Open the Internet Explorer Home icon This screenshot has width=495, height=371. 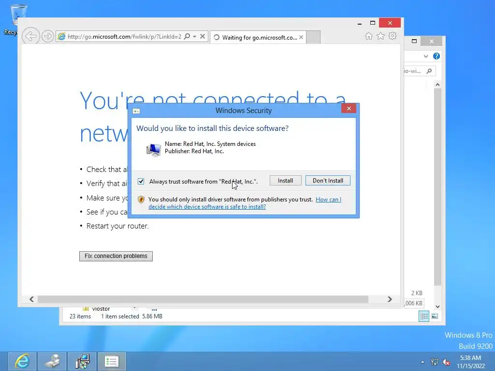[369, 36]
